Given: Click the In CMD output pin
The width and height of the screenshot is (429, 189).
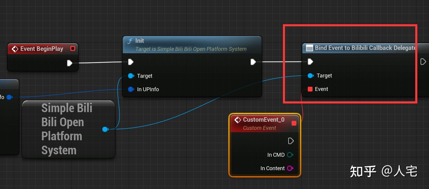Looking at the screenshot, I should 290,155.
